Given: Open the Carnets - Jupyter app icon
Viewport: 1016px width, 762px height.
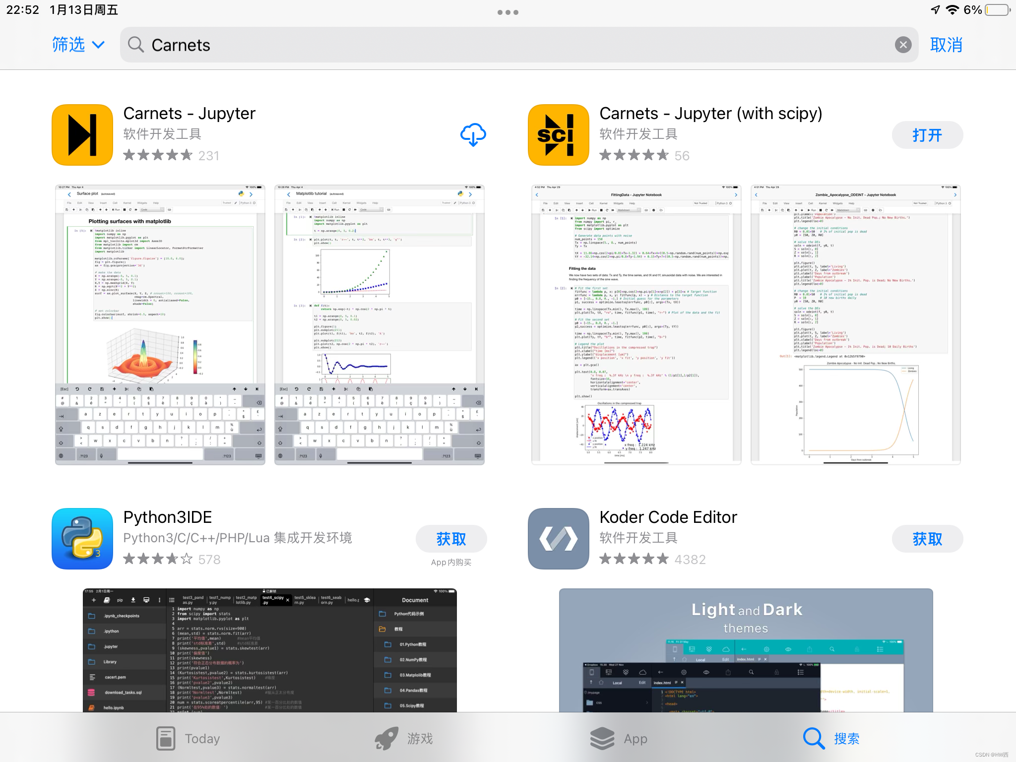Looking at the screenshot, I should 82,135.
